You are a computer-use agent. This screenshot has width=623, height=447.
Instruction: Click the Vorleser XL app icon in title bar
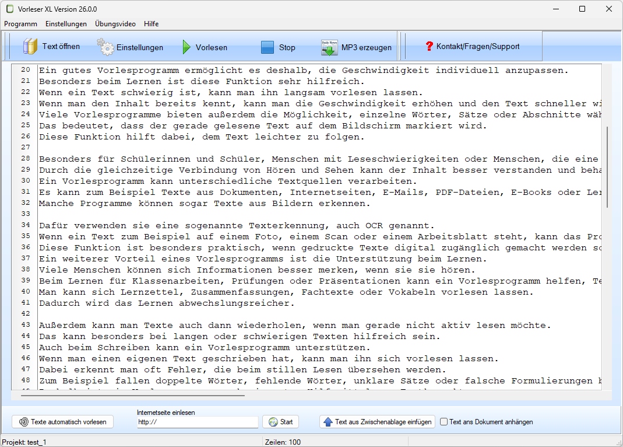point(9,9)
